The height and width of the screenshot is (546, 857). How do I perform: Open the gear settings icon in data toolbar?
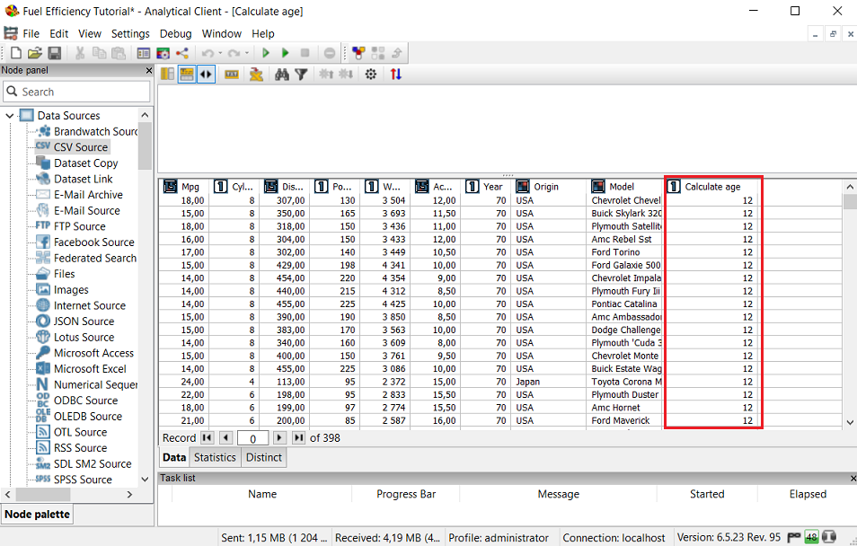tap(370, 75)
